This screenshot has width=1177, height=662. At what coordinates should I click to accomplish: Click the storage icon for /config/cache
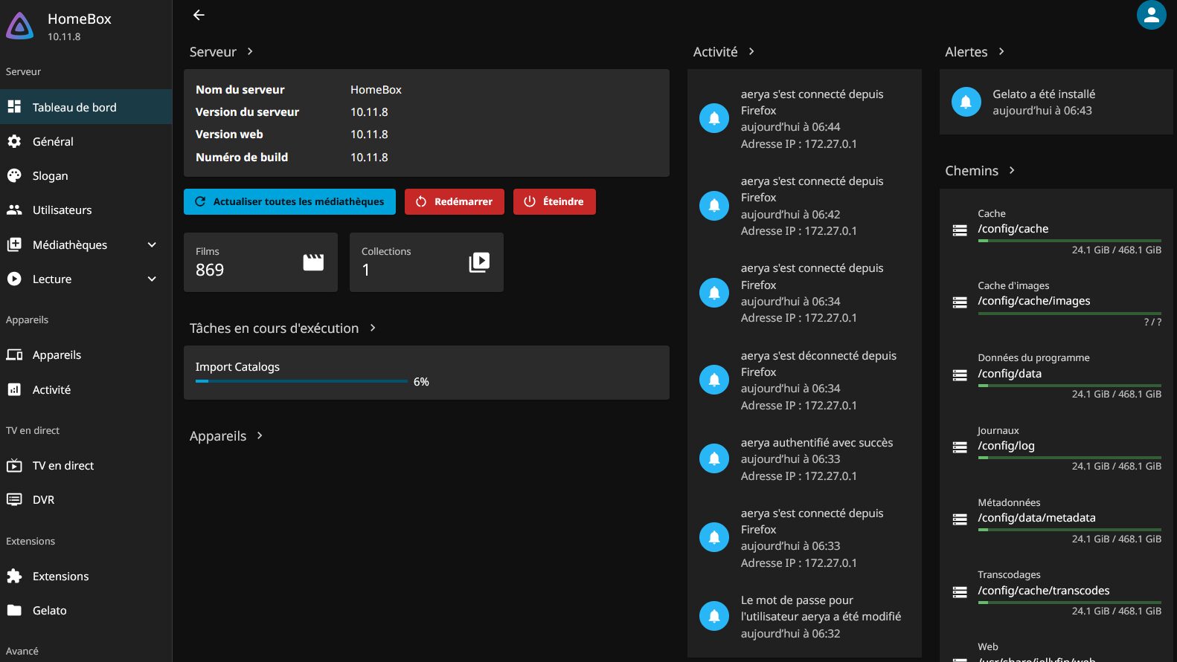(960, 230)
